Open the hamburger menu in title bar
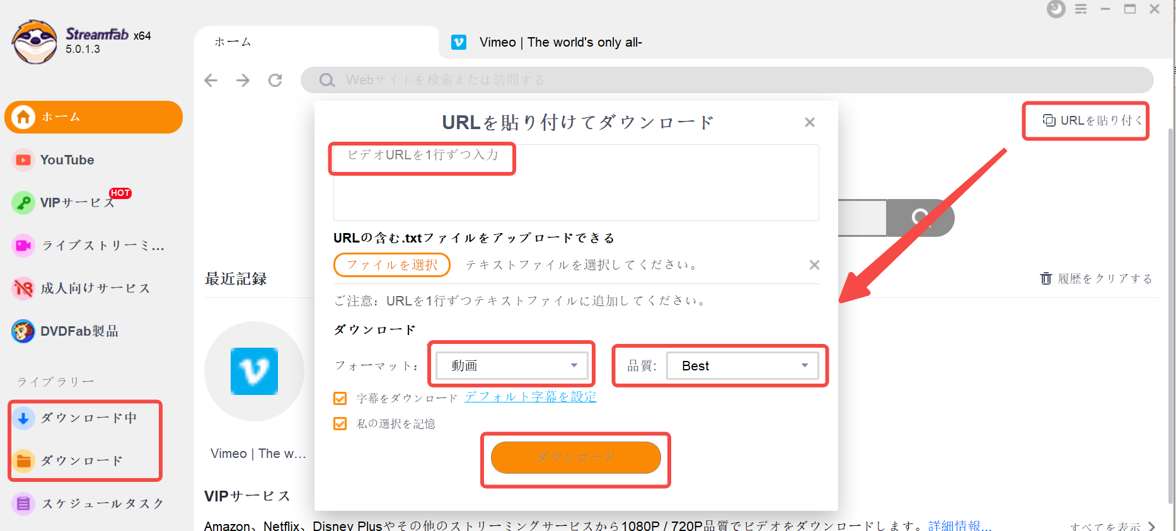 1081,9
